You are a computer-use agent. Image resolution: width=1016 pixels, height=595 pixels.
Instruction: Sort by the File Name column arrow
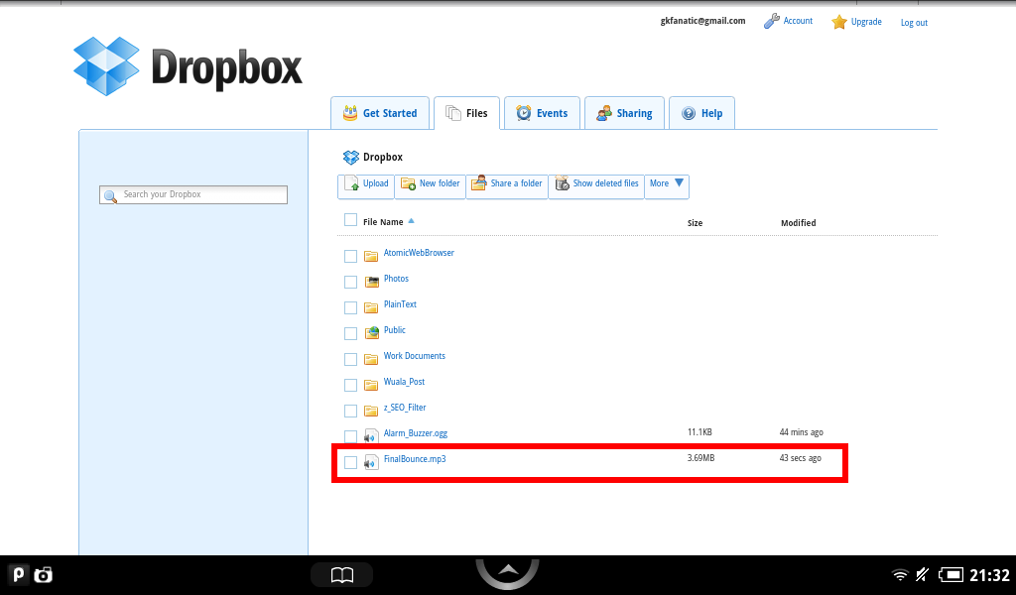click(412, 221)
